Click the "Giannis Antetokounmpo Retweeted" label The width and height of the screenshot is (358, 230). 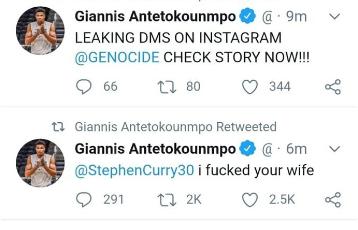pyautogui.click(x=175, y=126)
